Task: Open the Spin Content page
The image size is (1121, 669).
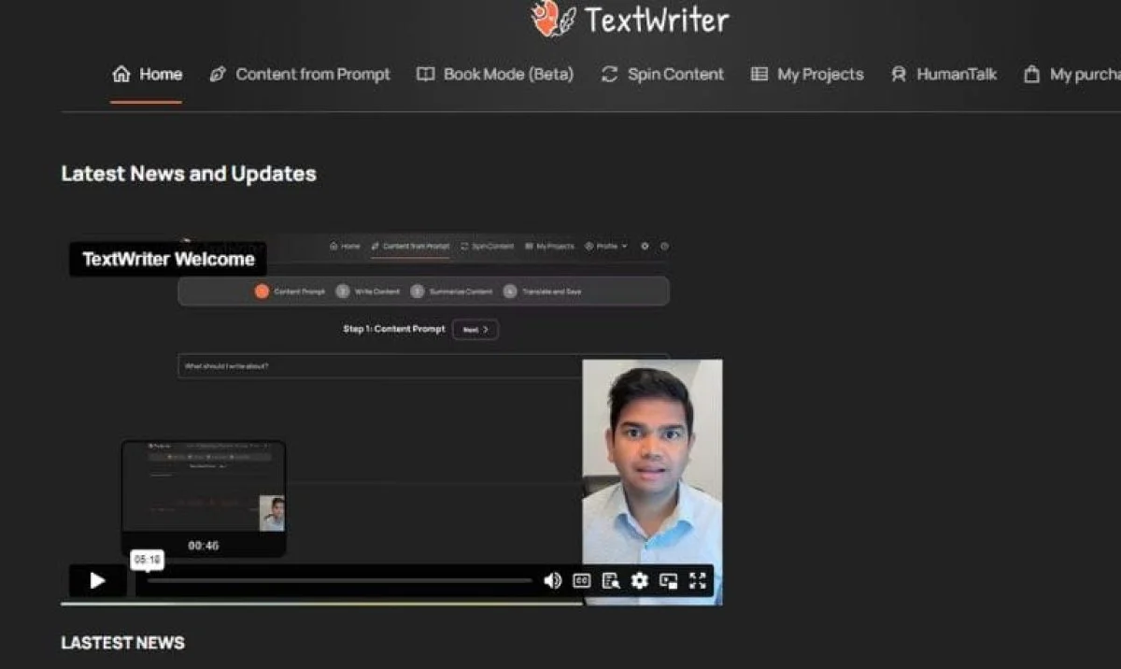Action: 662,75
